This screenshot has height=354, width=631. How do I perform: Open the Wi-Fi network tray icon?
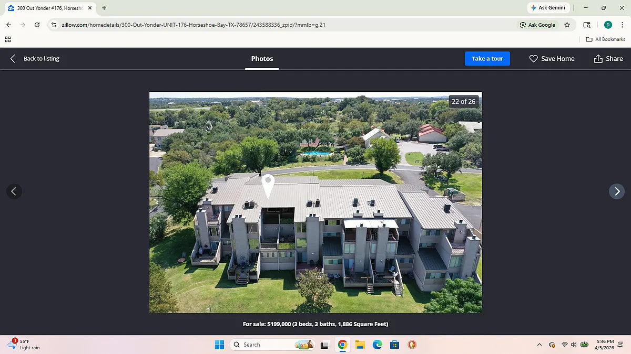tap(565, 345)
